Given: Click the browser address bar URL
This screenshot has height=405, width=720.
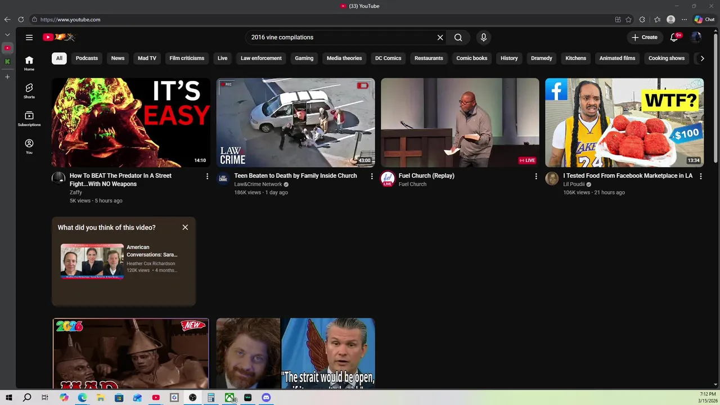Looking at the screenshot, I should (70, 19).
